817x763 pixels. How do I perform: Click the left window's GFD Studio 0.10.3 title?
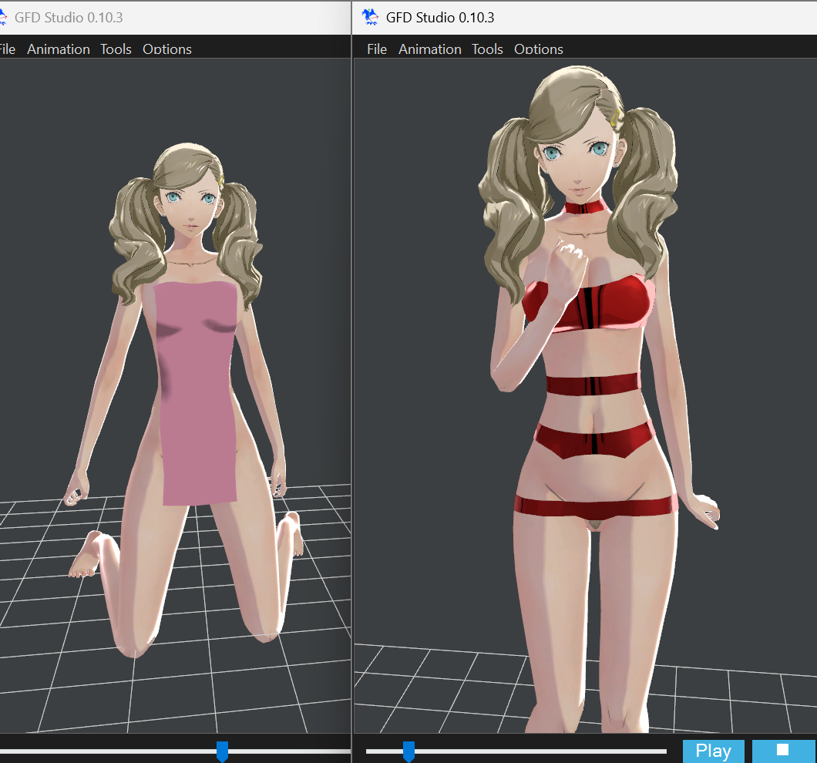(69, 18)
